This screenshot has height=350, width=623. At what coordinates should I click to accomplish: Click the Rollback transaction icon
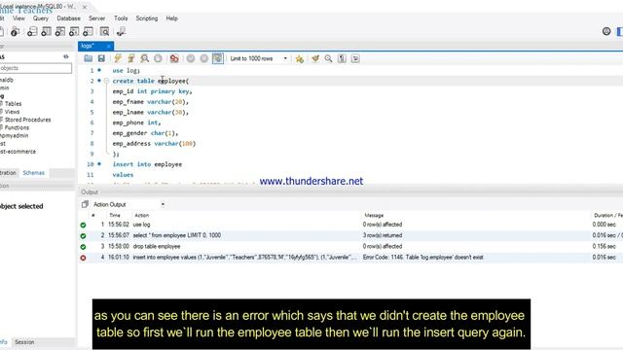(204, 58)
